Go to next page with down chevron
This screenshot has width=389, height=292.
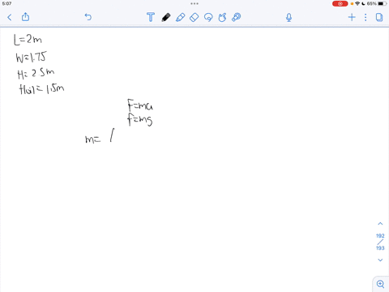[380, 260]
